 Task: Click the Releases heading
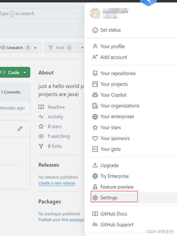[x=49, y=165]
